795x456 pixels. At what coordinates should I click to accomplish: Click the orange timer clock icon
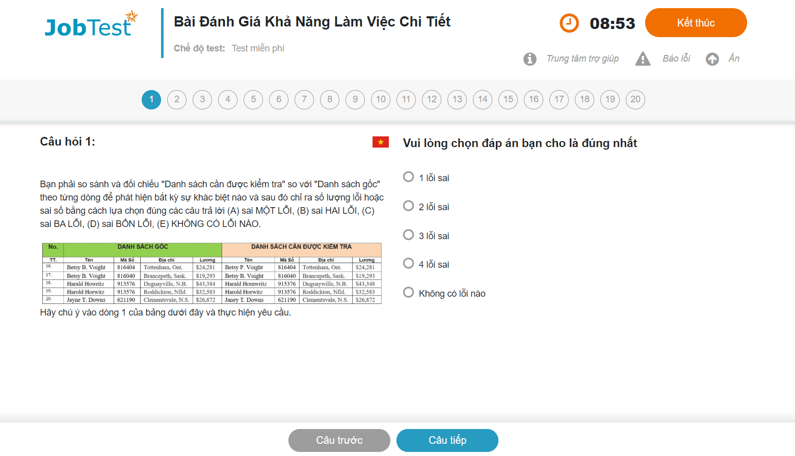click(x=569, y=23)
